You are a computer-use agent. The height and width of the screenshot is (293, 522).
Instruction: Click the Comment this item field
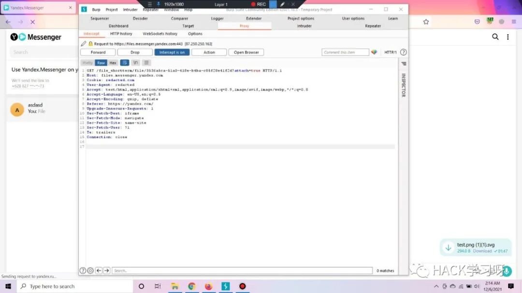[345, 52]
